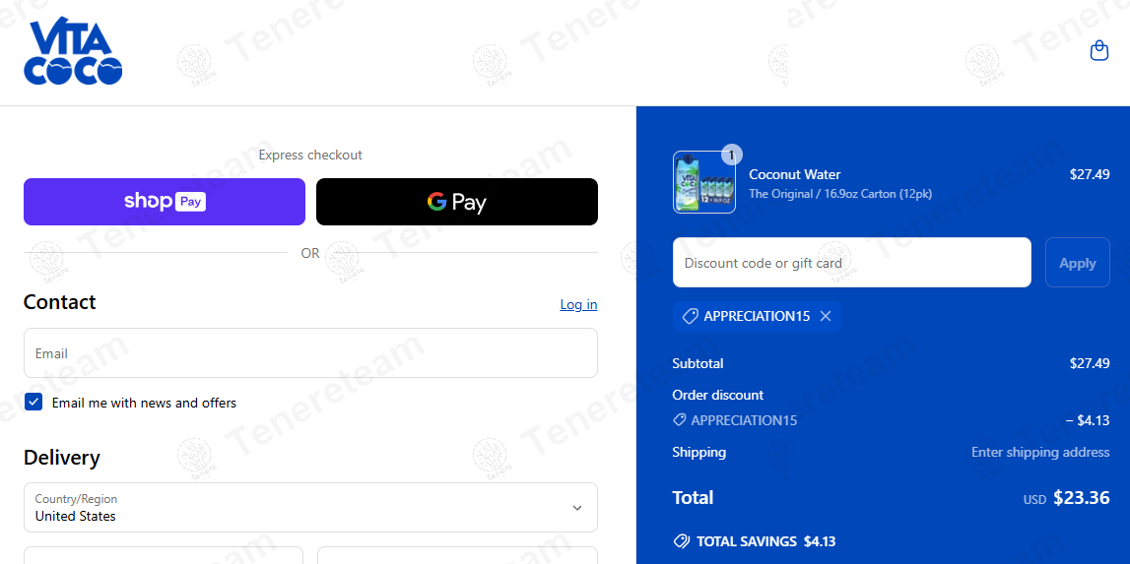This screenshot has width=1130, height=564.
Task: Click the Apply discount button
Action: tap(1078, 263)
